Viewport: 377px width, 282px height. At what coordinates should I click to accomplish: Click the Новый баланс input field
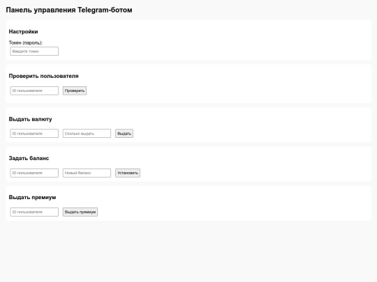[x=87, y=173]
